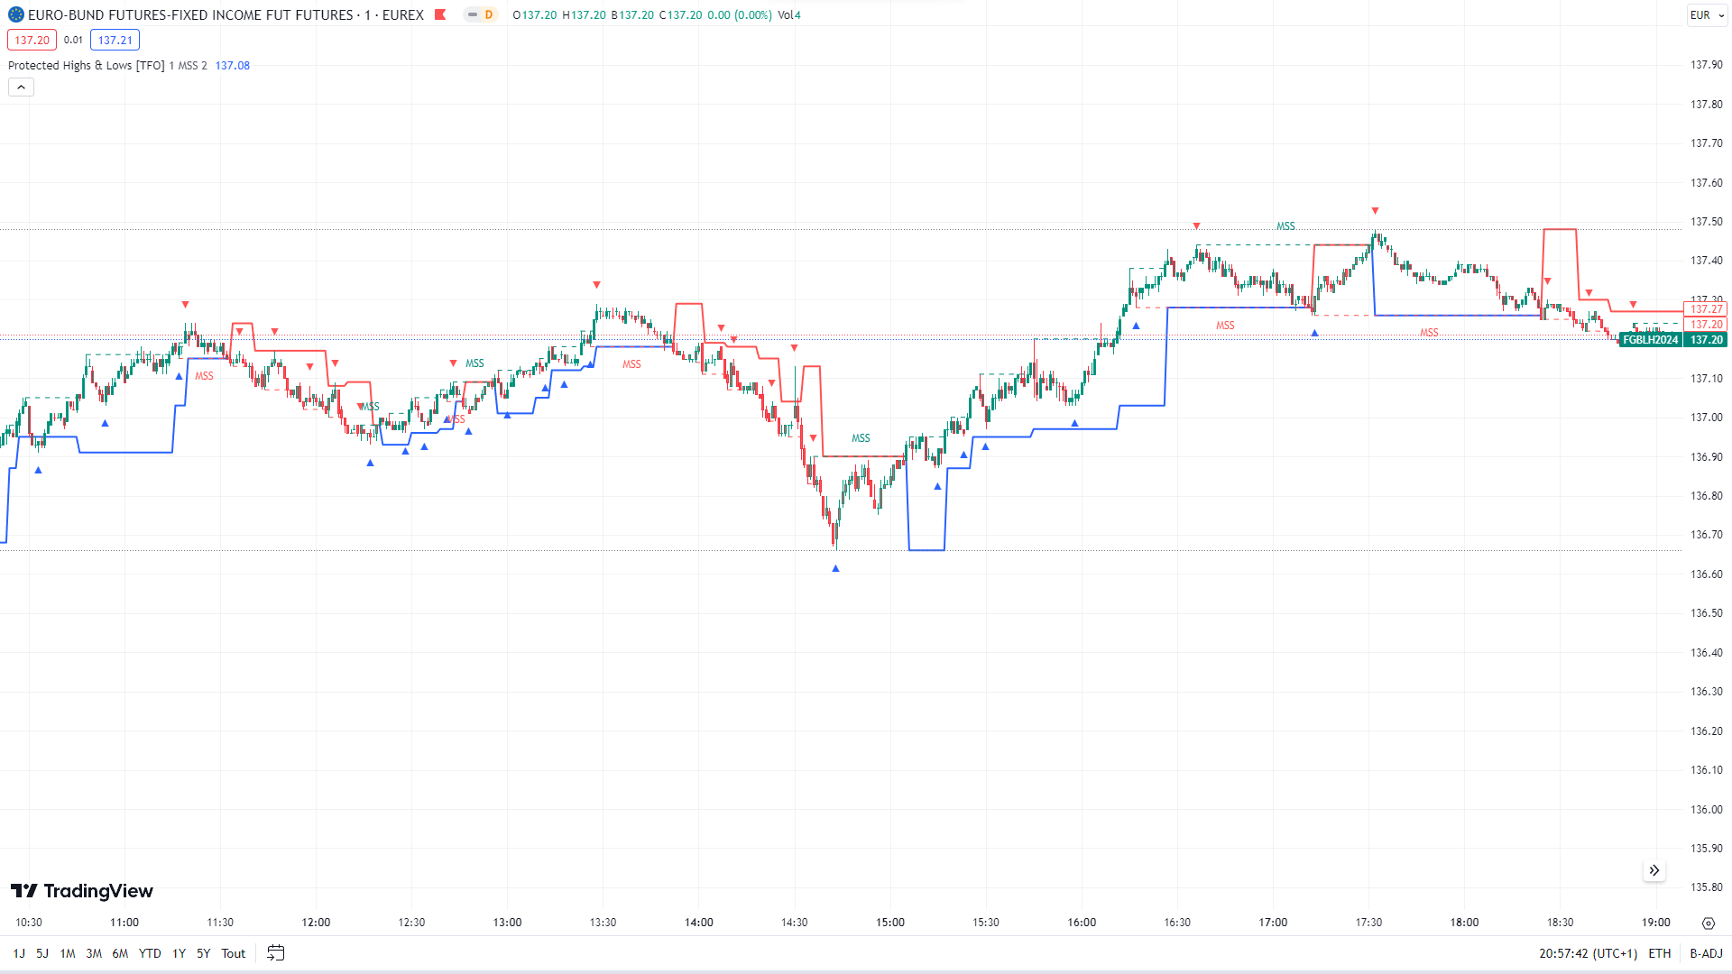Open the go-to-date calendar icon
1732x974 pixels.
point(276,953)
